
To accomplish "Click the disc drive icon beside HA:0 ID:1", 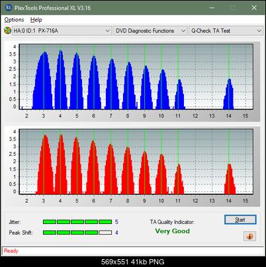I will coord(7,30).
